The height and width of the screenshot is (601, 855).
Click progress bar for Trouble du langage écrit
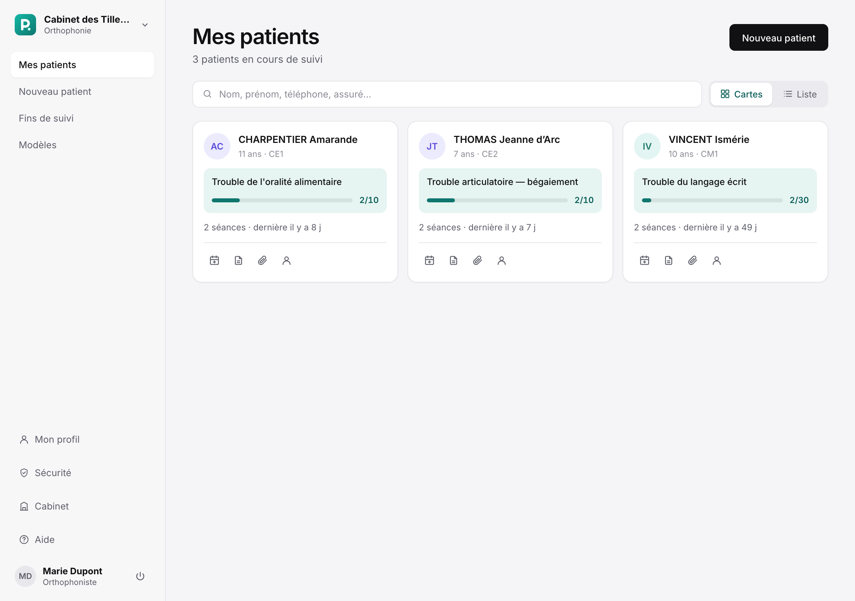[712, 200]
